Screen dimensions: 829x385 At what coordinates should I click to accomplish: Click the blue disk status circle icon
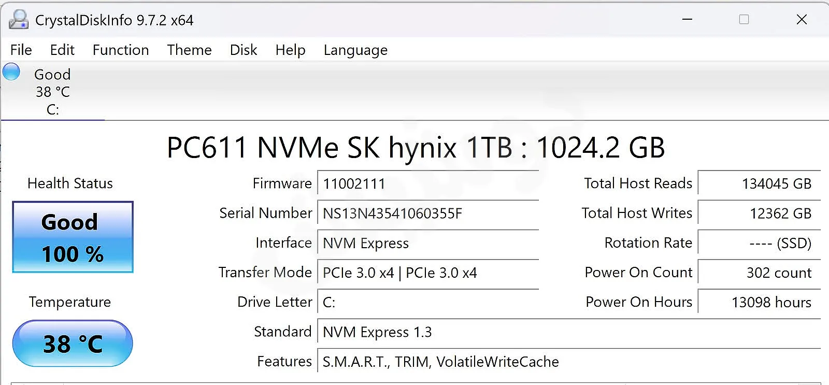click(x=11, y=72)
